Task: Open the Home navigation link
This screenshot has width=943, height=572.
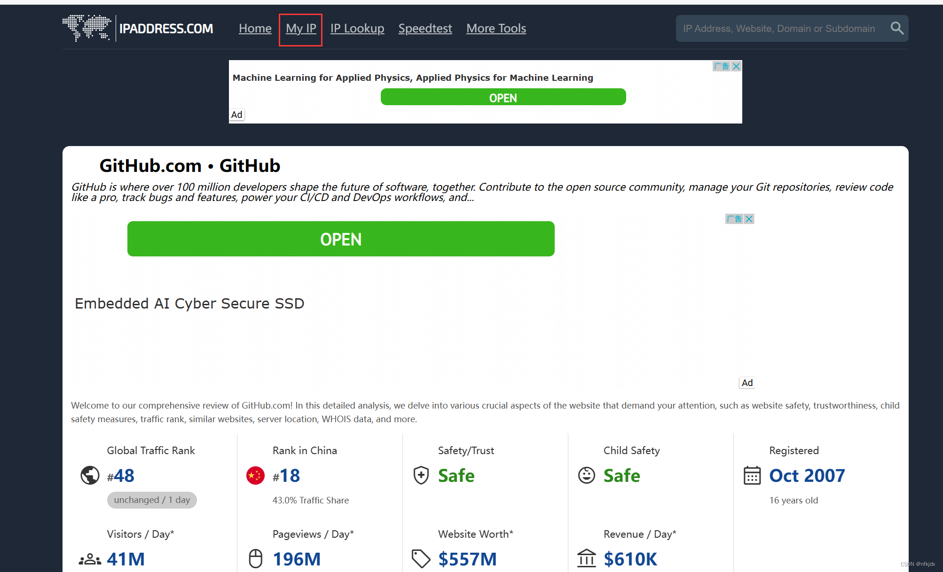Action: [255, 28]
